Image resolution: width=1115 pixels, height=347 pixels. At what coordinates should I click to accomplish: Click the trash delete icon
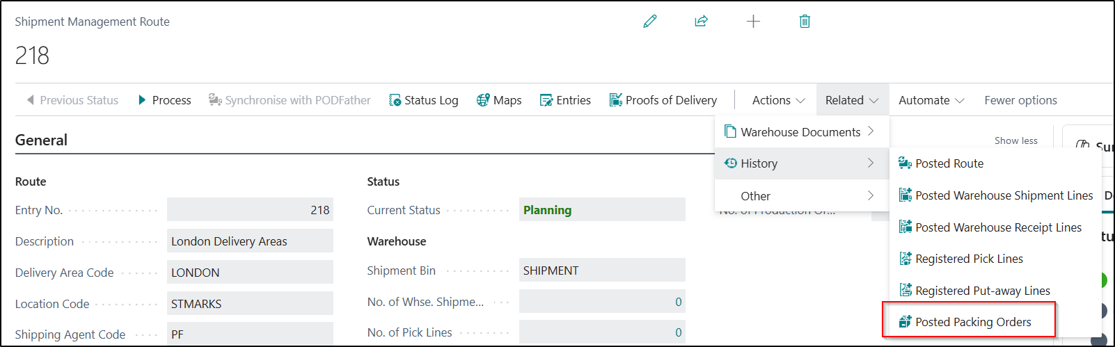(x=805, y=22)
